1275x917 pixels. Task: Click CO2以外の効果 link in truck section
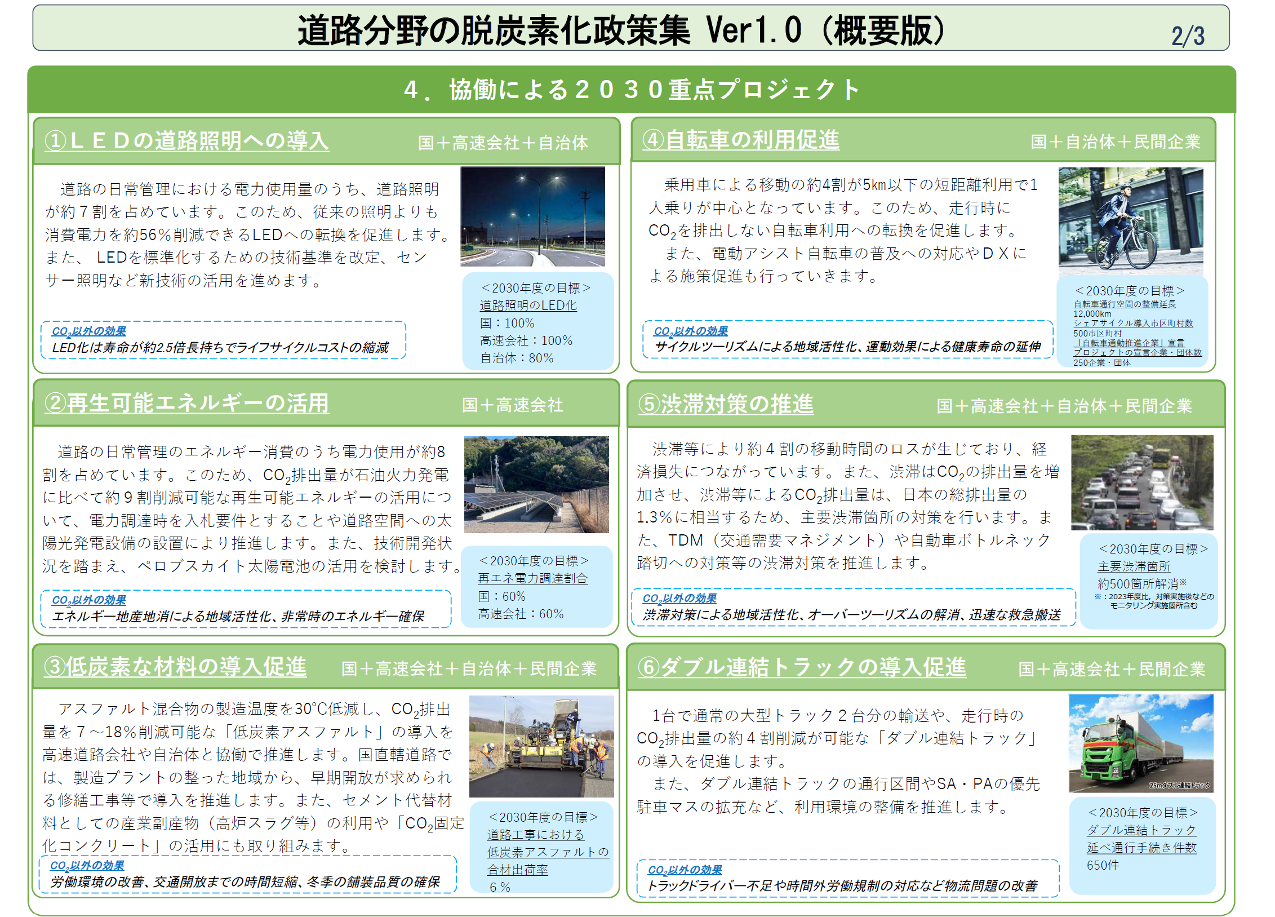(684, 870)
